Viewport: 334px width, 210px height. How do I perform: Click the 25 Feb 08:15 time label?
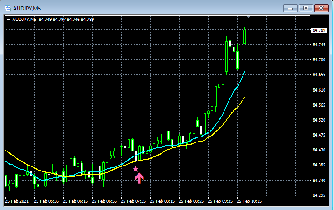click(162, 201)
